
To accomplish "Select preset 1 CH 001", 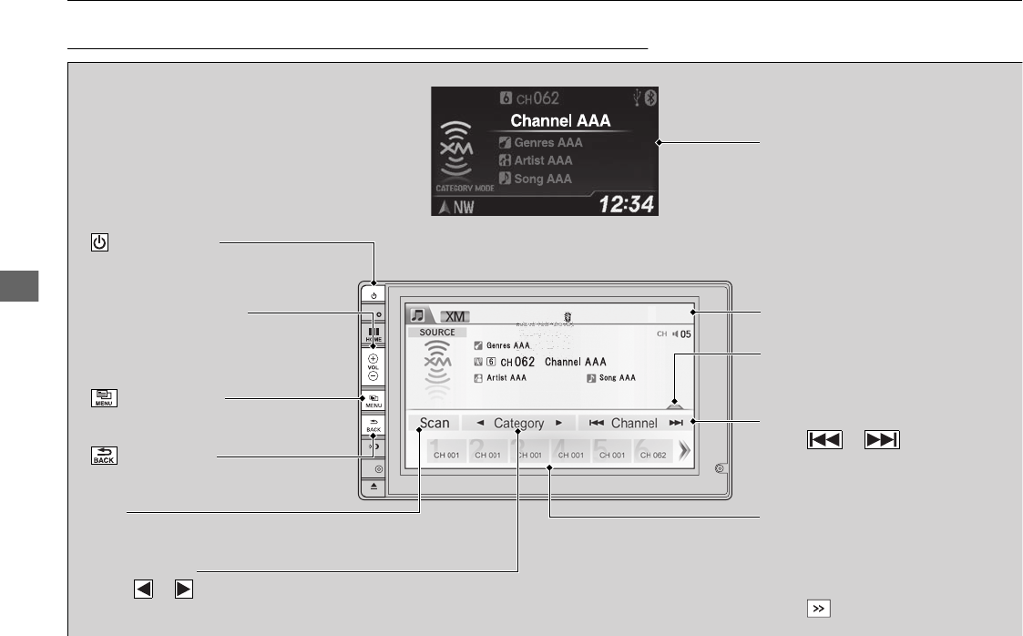I will [x=447, y=451].
